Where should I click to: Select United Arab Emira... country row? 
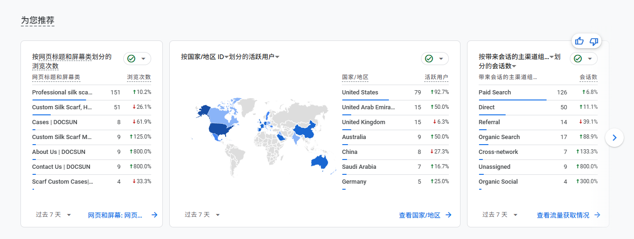click(395, 107)
